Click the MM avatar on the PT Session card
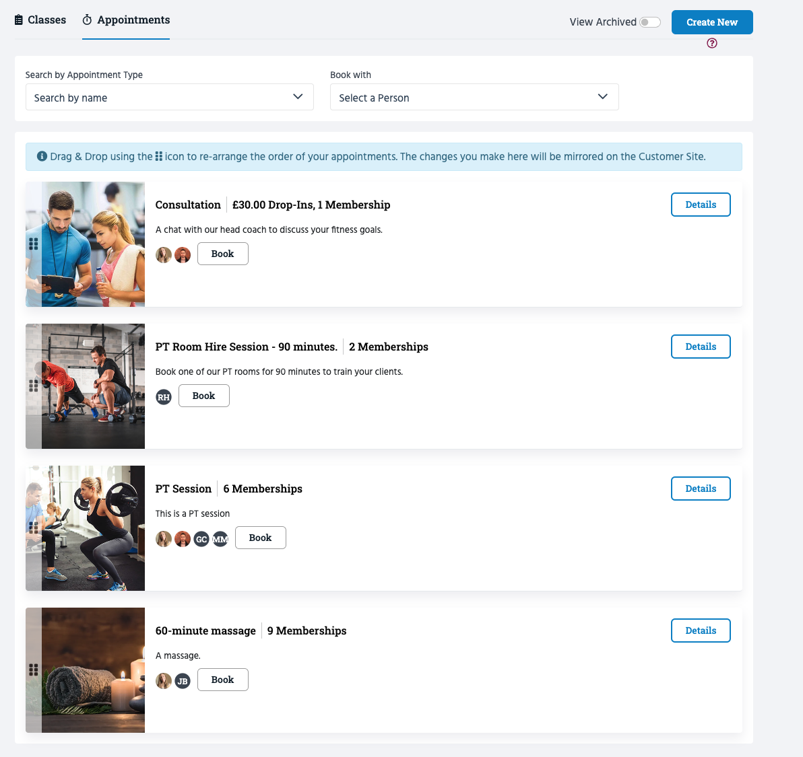This screenshot has height=757, width=803. [x=220, y=539]
